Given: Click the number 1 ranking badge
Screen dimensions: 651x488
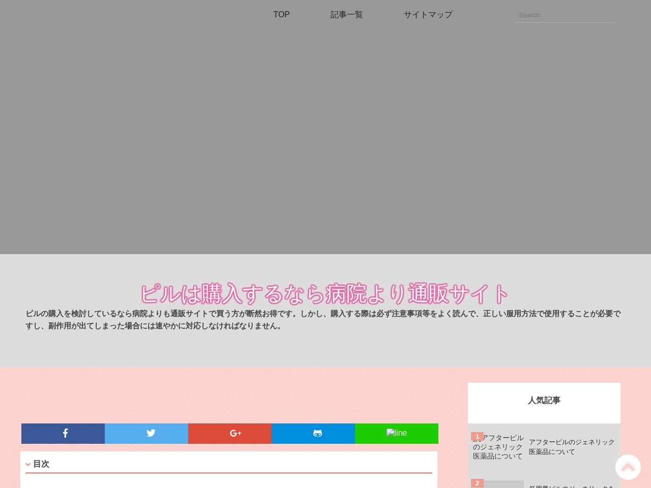Looking at the screenshot, I should point(477,436).
